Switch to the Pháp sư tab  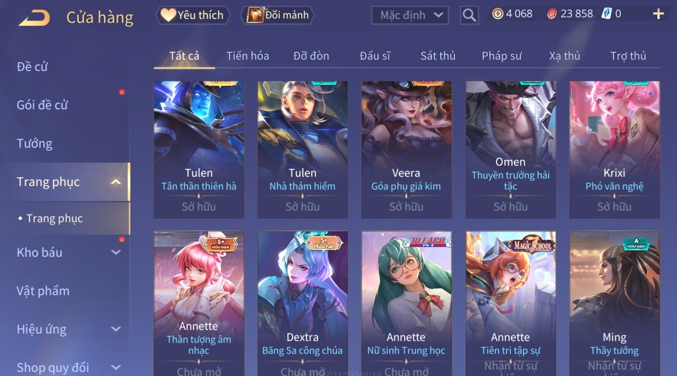[x=502, y=56]
